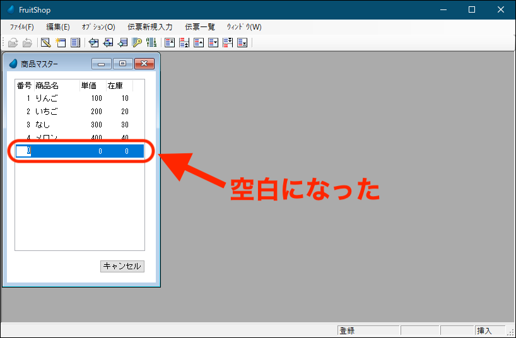The image size is (516, 338).
Task: Click the pencil edit form toolbar icon
Action: pos(45,43)
